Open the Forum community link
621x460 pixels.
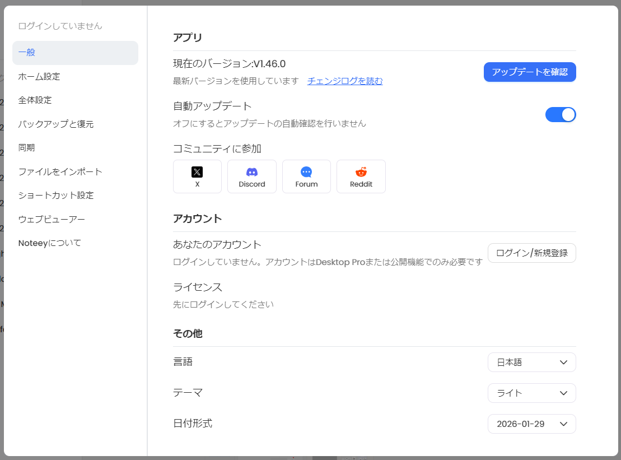click(306, 176)
